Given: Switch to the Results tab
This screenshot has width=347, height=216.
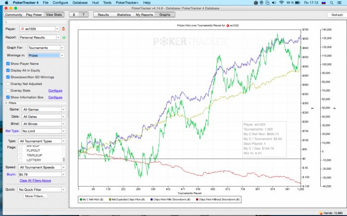Looking at the screenshot, I should pyautogui.click(x=103, y=14).
